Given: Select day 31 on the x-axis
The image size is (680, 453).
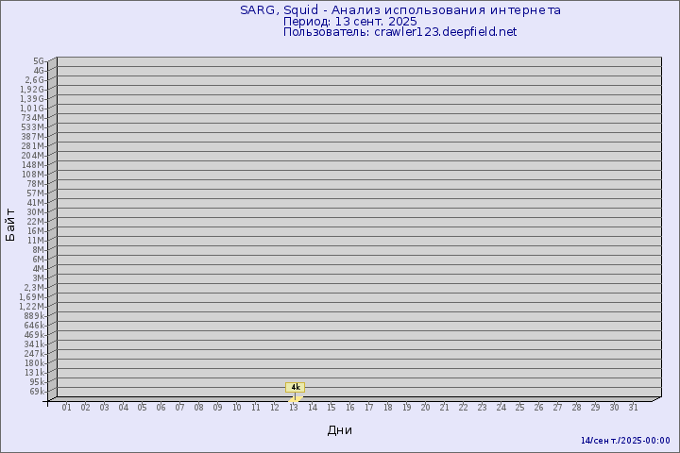Looking at the screenshot, I should coord(633,408).
